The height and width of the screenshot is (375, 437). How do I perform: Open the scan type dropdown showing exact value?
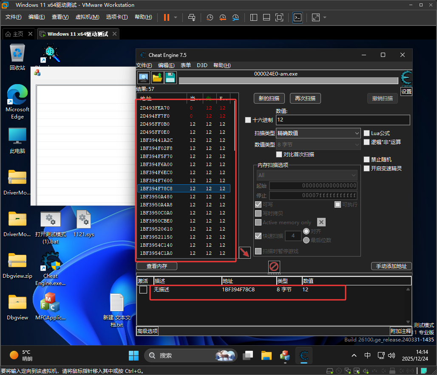(x=318, y=133)
